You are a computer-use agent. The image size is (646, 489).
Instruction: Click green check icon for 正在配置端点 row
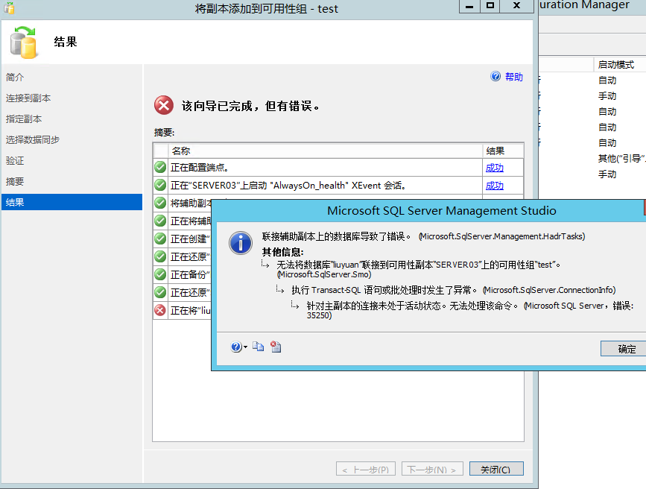tap(160, 168)
